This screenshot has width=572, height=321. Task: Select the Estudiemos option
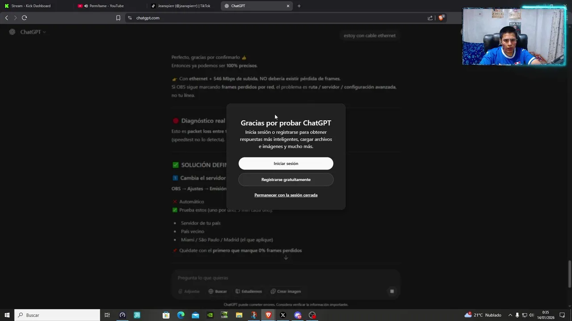(249, 292)
